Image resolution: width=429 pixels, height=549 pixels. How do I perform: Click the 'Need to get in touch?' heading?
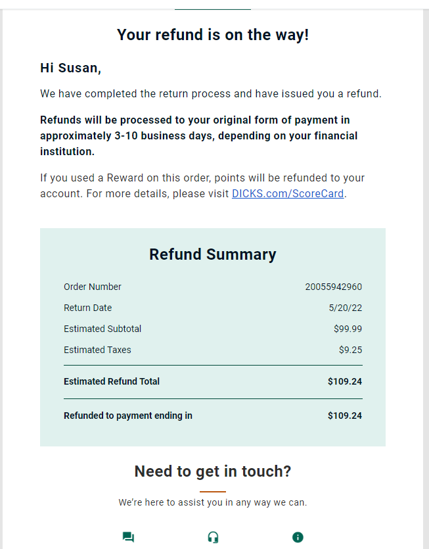coord(213,471)
